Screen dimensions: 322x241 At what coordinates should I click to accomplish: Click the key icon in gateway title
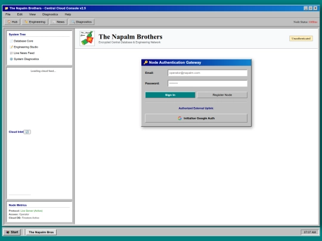[145, 62]
